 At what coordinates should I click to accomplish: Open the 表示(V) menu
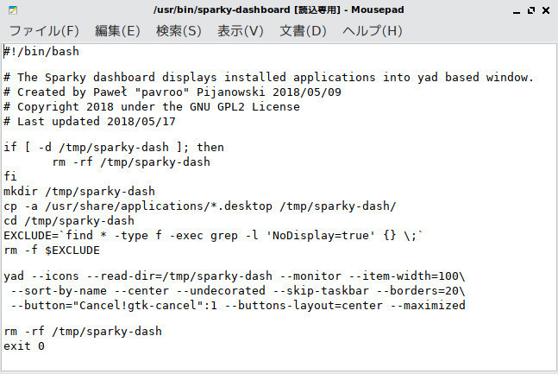[x=241, y=31]
